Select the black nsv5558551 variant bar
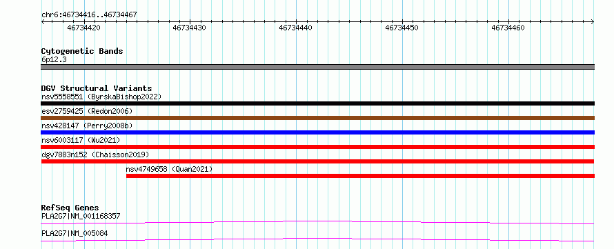Viewport: 614px width, 249px height. pos(317,103)
